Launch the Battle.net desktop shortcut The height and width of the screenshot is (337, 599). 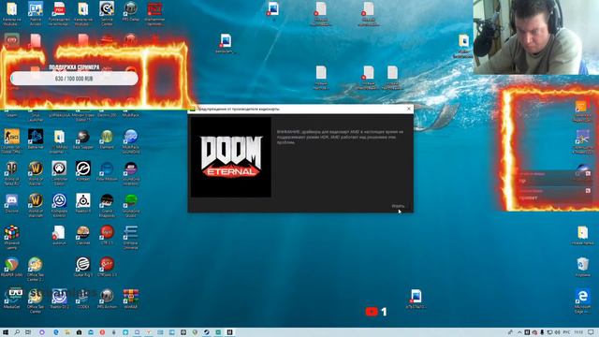pos(36,139)
